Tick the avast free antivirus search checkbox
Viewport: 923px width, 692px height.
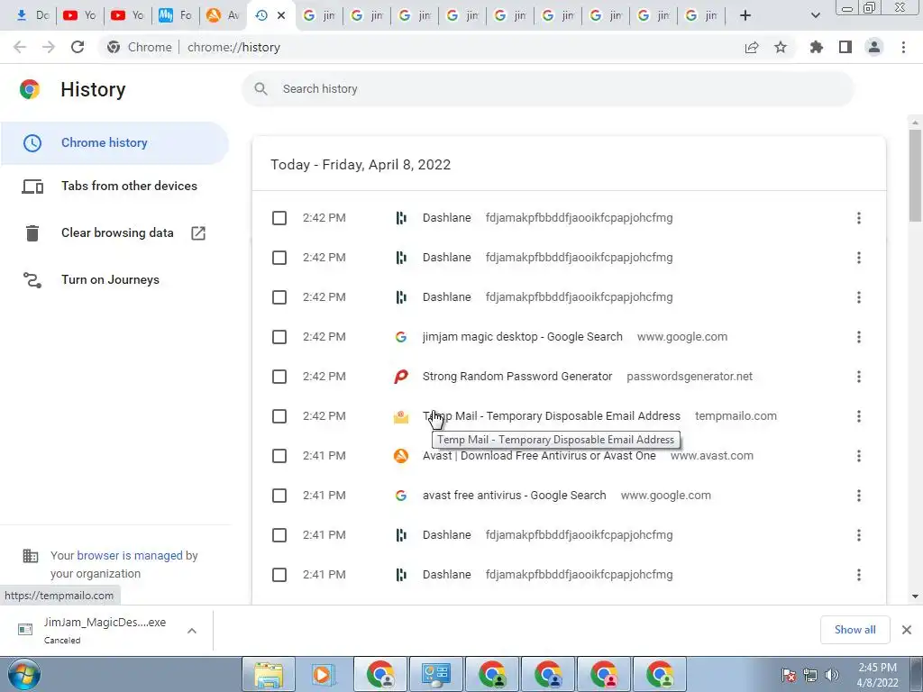click(279, 496)
